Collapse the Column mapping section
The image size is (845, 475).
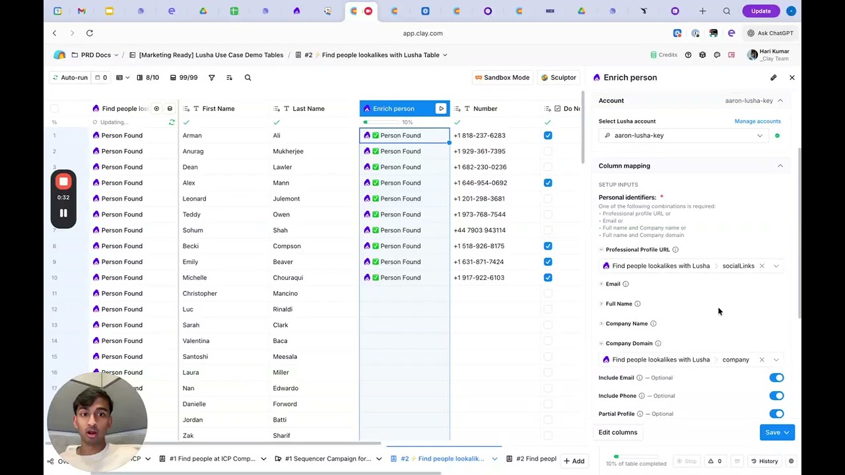780,166
